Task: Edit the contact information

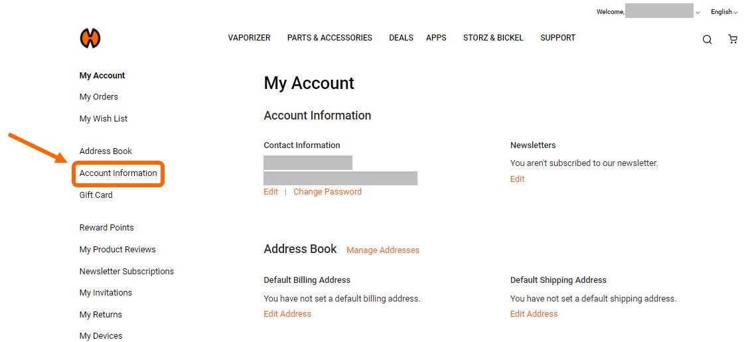Action: click(271, 192)
